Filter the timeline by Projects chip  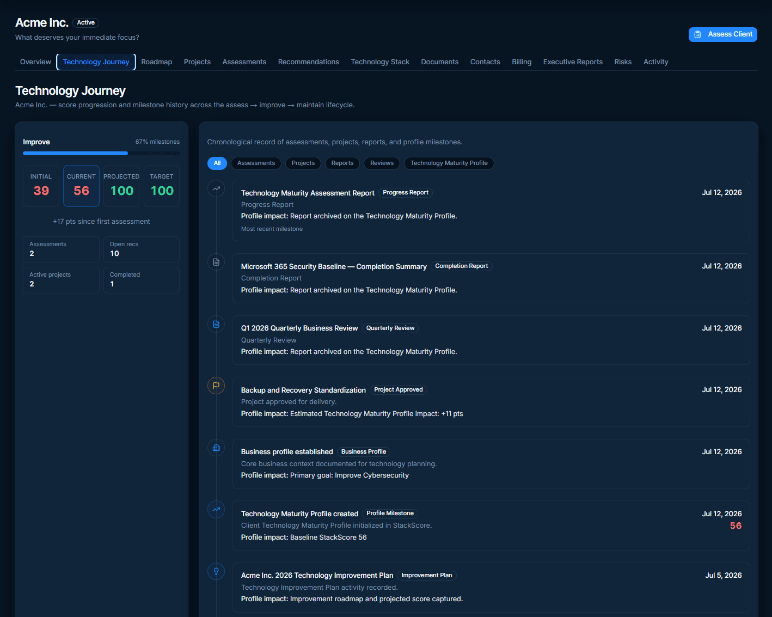point(303,163)
